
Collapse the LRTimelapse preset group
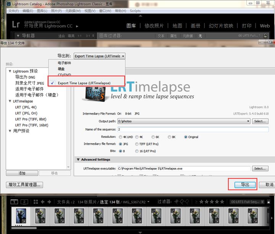click(10, 101)
